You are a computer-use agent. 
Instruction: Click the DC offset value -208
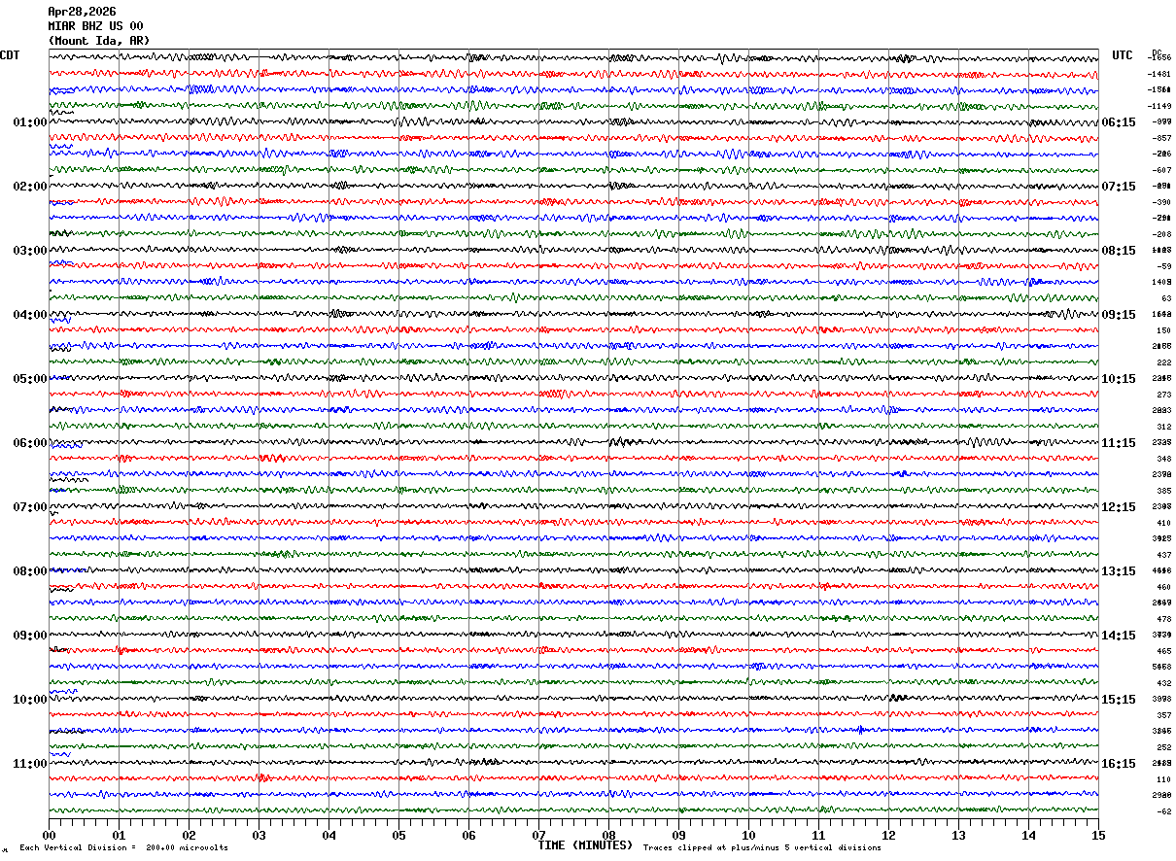(x=1161, y=234)
